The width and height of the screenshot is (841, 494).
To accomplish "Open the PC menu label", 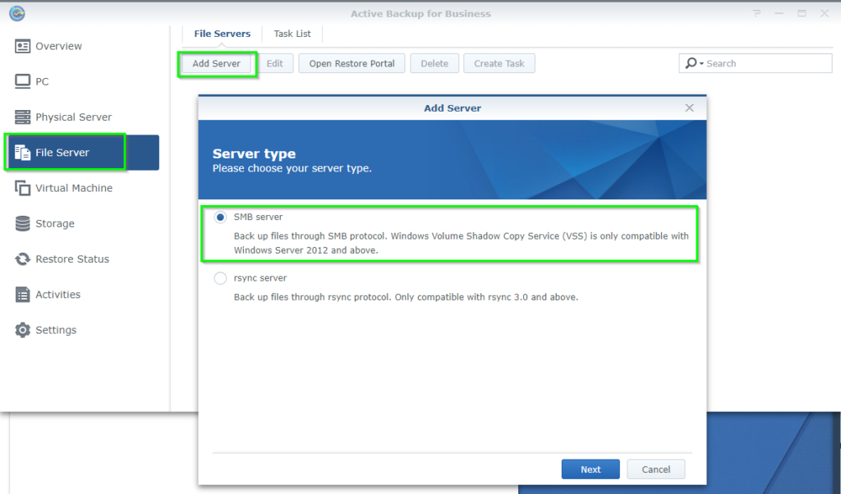I will 42,82.
